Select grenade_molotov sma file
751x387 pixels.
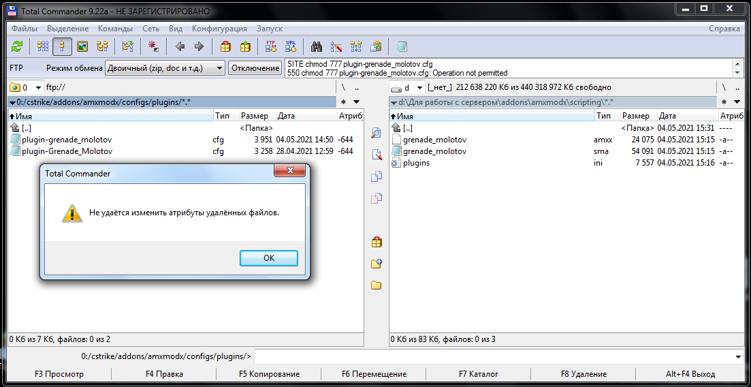[566, 151]
